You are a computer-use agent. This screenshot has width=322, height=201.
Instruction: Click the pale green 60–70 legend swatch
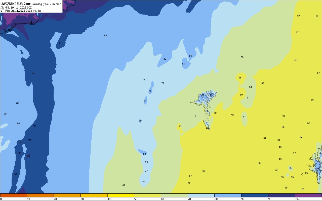click(174, 195)
